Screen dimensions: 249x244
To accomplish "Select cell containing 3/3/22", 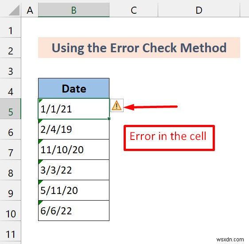I will tap(74, 170).
